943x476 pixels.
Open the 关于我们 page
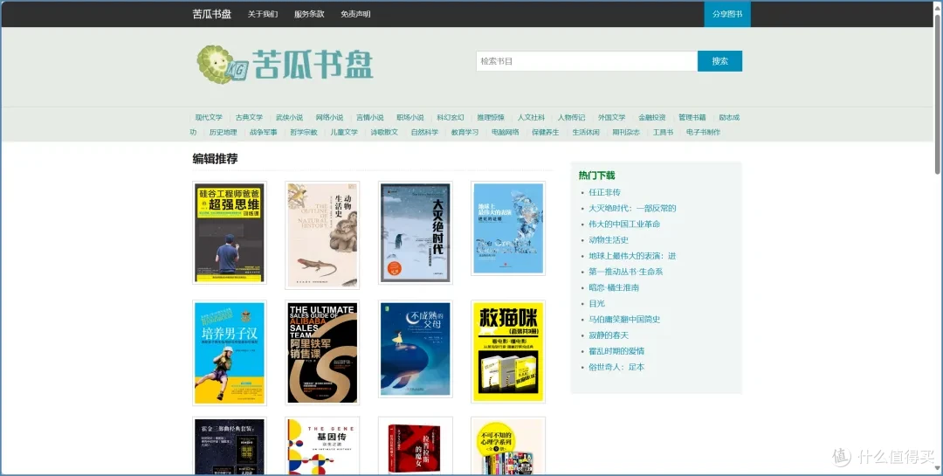(x=263, y=14)
